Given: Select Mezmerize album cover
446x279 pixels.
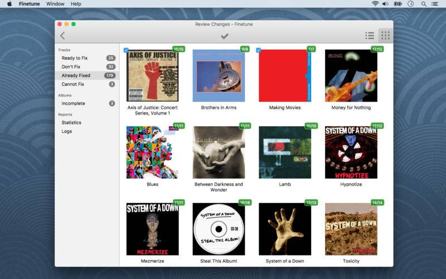Looking at the screenshot, I should (152, 229).
